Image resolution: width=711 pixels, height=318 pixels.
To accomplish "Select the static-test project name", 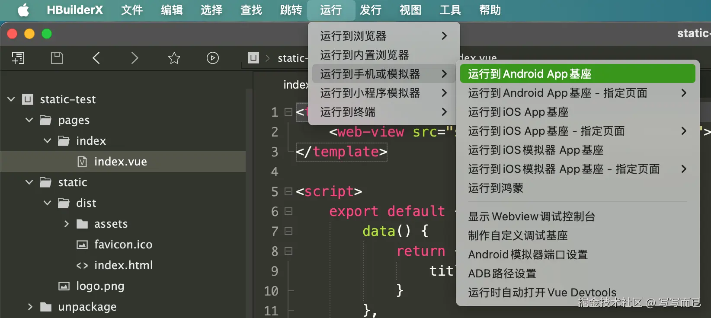I will pyautogui.click(x=68, y=99).
